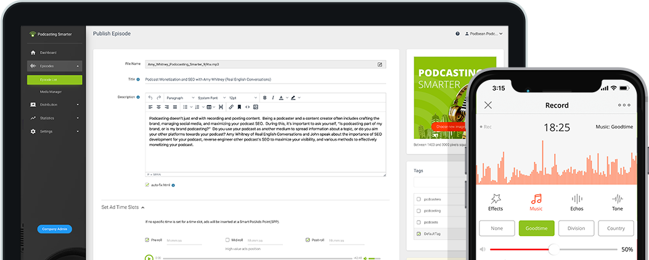
Task: Click the music volume slider handle
Action: [x=553, y=250]
